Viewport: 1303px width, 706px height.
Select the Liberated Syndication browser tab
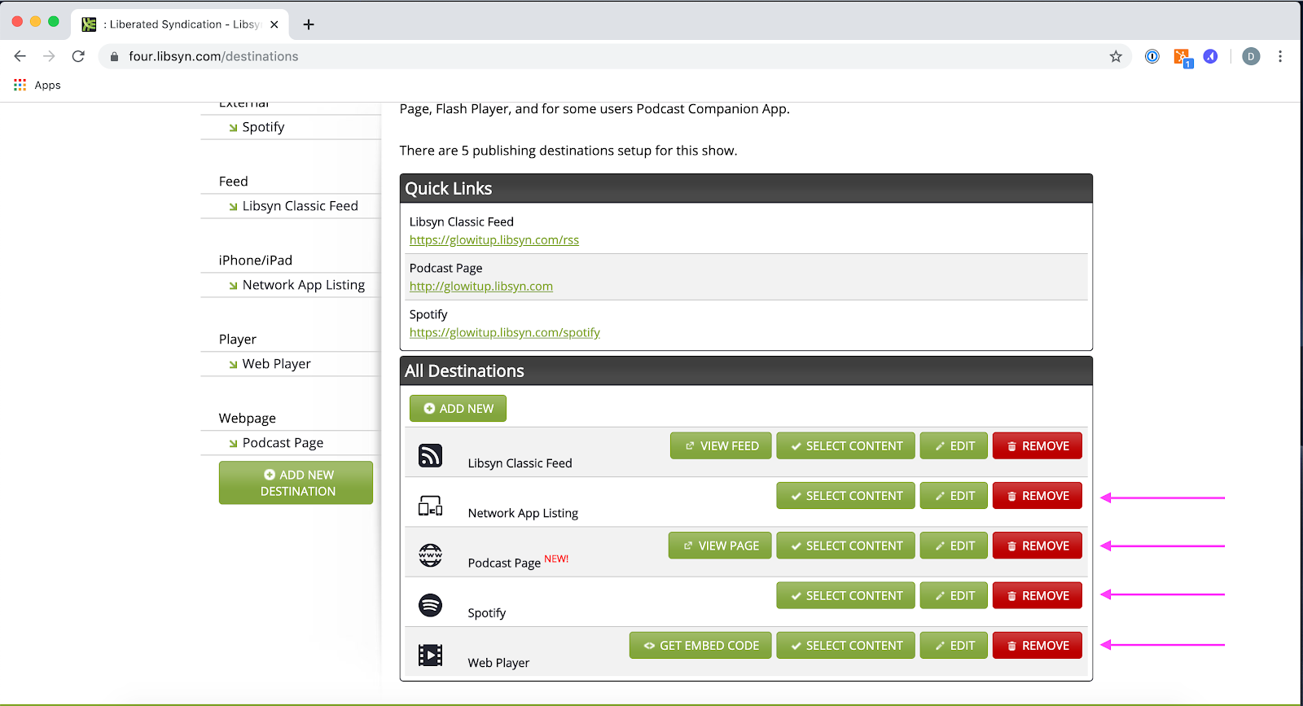coord(181,24)
